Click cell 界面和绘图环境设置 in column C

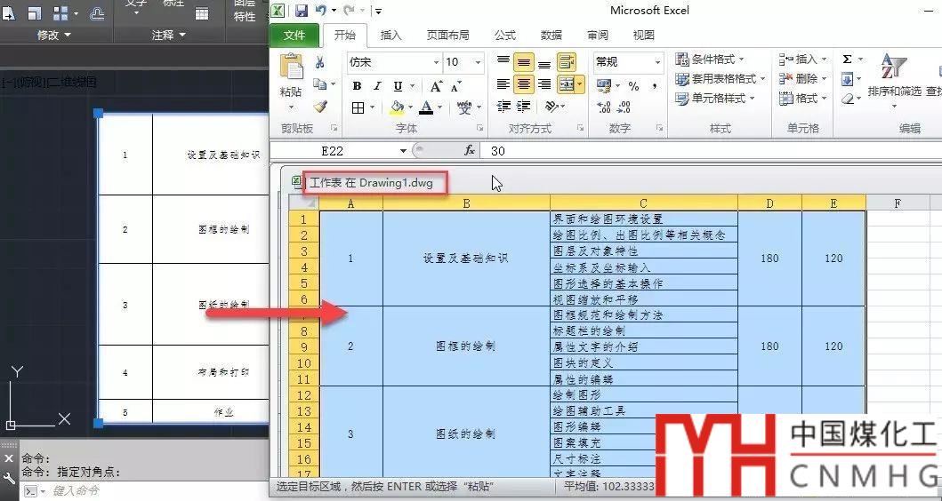[x=643, y=219]
